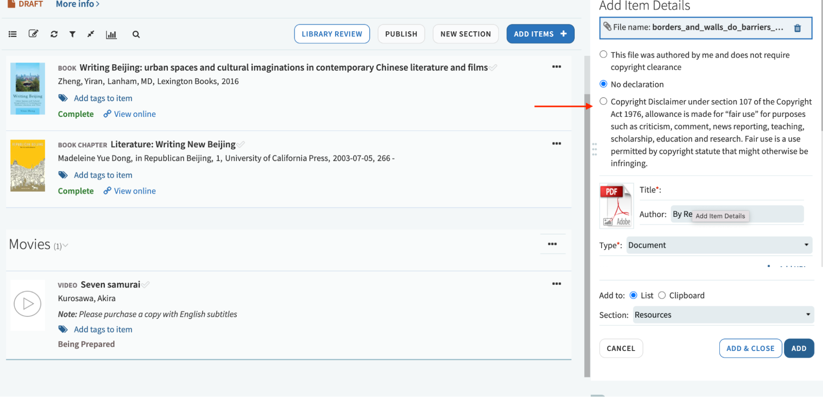Collapse the Movies section chevron
The height and width of the screenshot is (397, 823).
click(65, 246)
